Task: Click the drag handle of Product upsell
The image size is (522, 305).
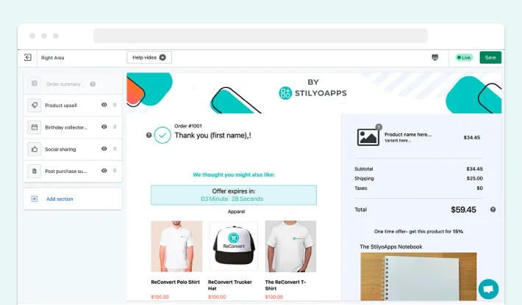Action: coord(115,105)
